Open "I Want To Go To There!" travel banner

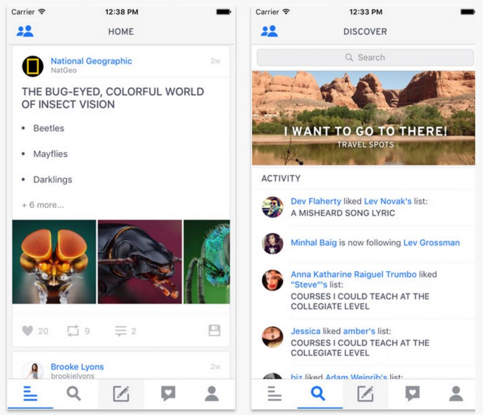pyautogui.click(x=364, y=119)
